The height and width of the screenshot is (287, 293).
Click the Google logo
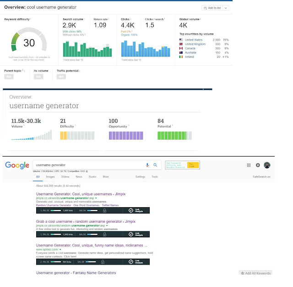click(17, 165)
